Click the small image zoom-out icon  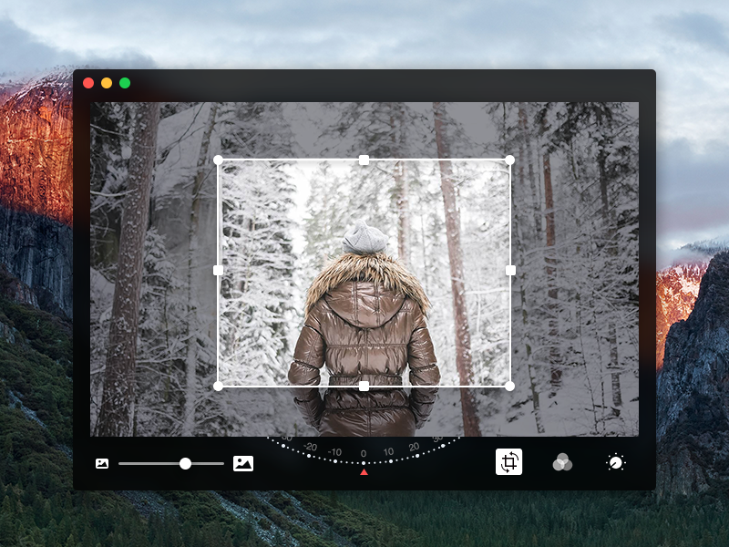coord(102,463)
